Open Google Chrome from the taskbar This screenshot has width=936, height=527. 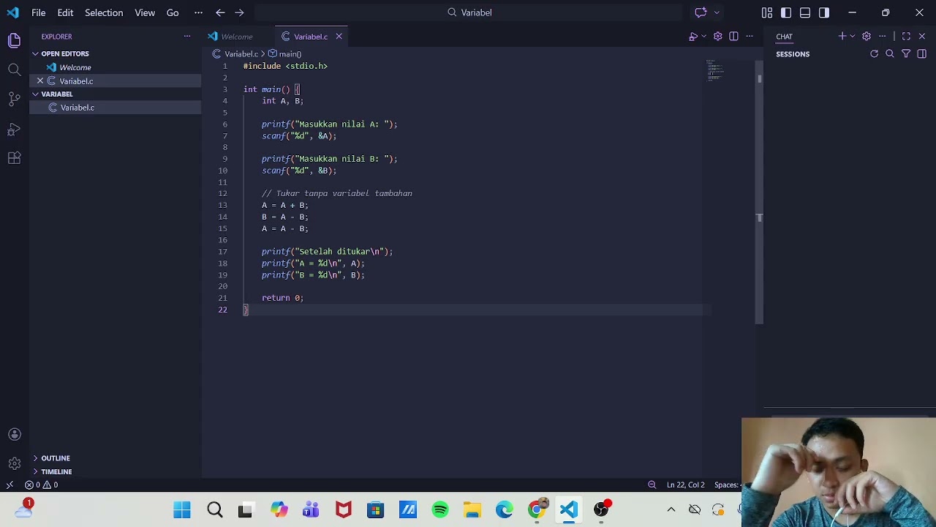click(537, 509)
